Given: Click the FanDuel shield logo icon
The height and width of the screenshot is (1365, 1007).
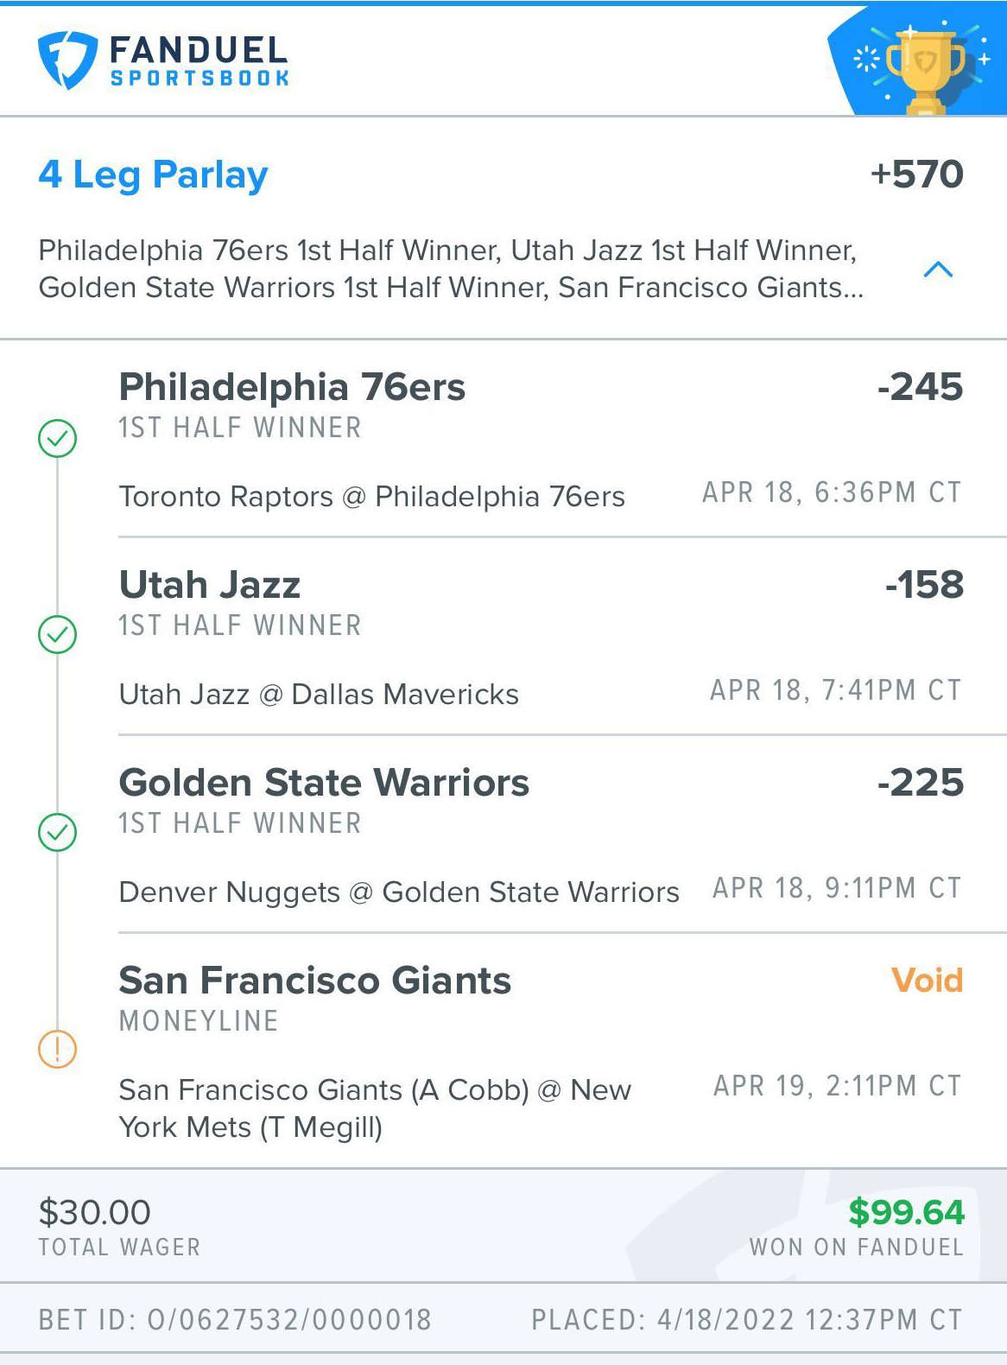Looking at the screenshot, I should coord(67,60).
